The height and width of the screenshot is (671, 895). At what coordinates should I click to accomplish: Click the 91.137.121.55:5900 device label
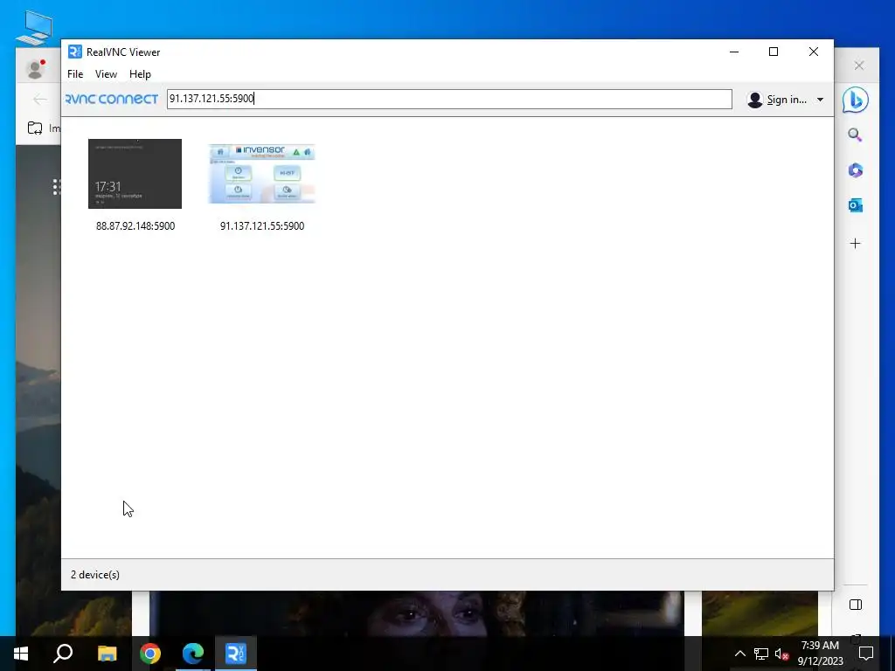click(x=262, y=226)
